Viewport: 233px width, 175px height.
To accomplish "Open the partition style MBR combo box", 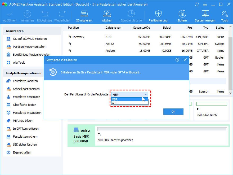I will point(129,95).
